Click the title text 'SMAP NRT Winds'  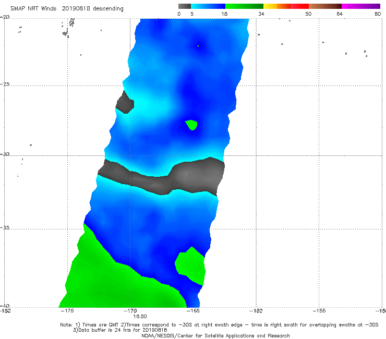click(33, 9)
